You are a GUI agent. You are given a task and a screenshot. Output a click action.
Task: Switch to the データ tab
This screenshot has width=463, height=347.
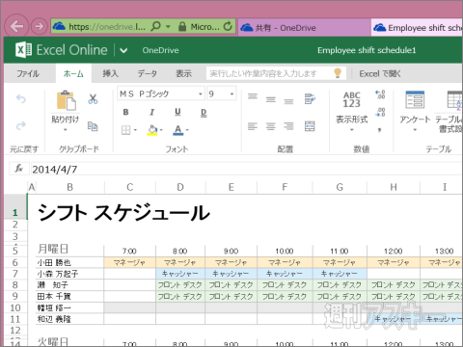click(x=148, y=73)
